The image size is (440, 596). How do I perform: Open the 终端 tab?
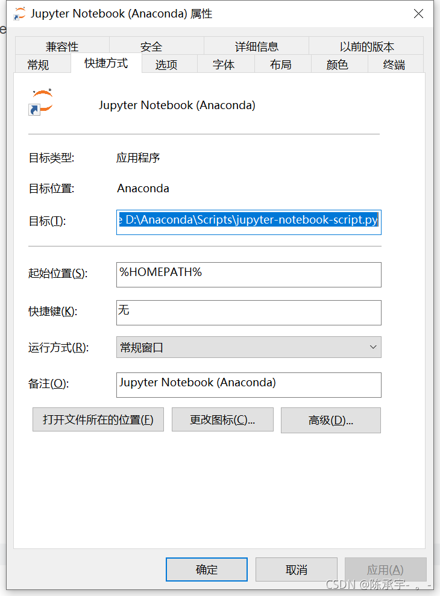(394, 64)
